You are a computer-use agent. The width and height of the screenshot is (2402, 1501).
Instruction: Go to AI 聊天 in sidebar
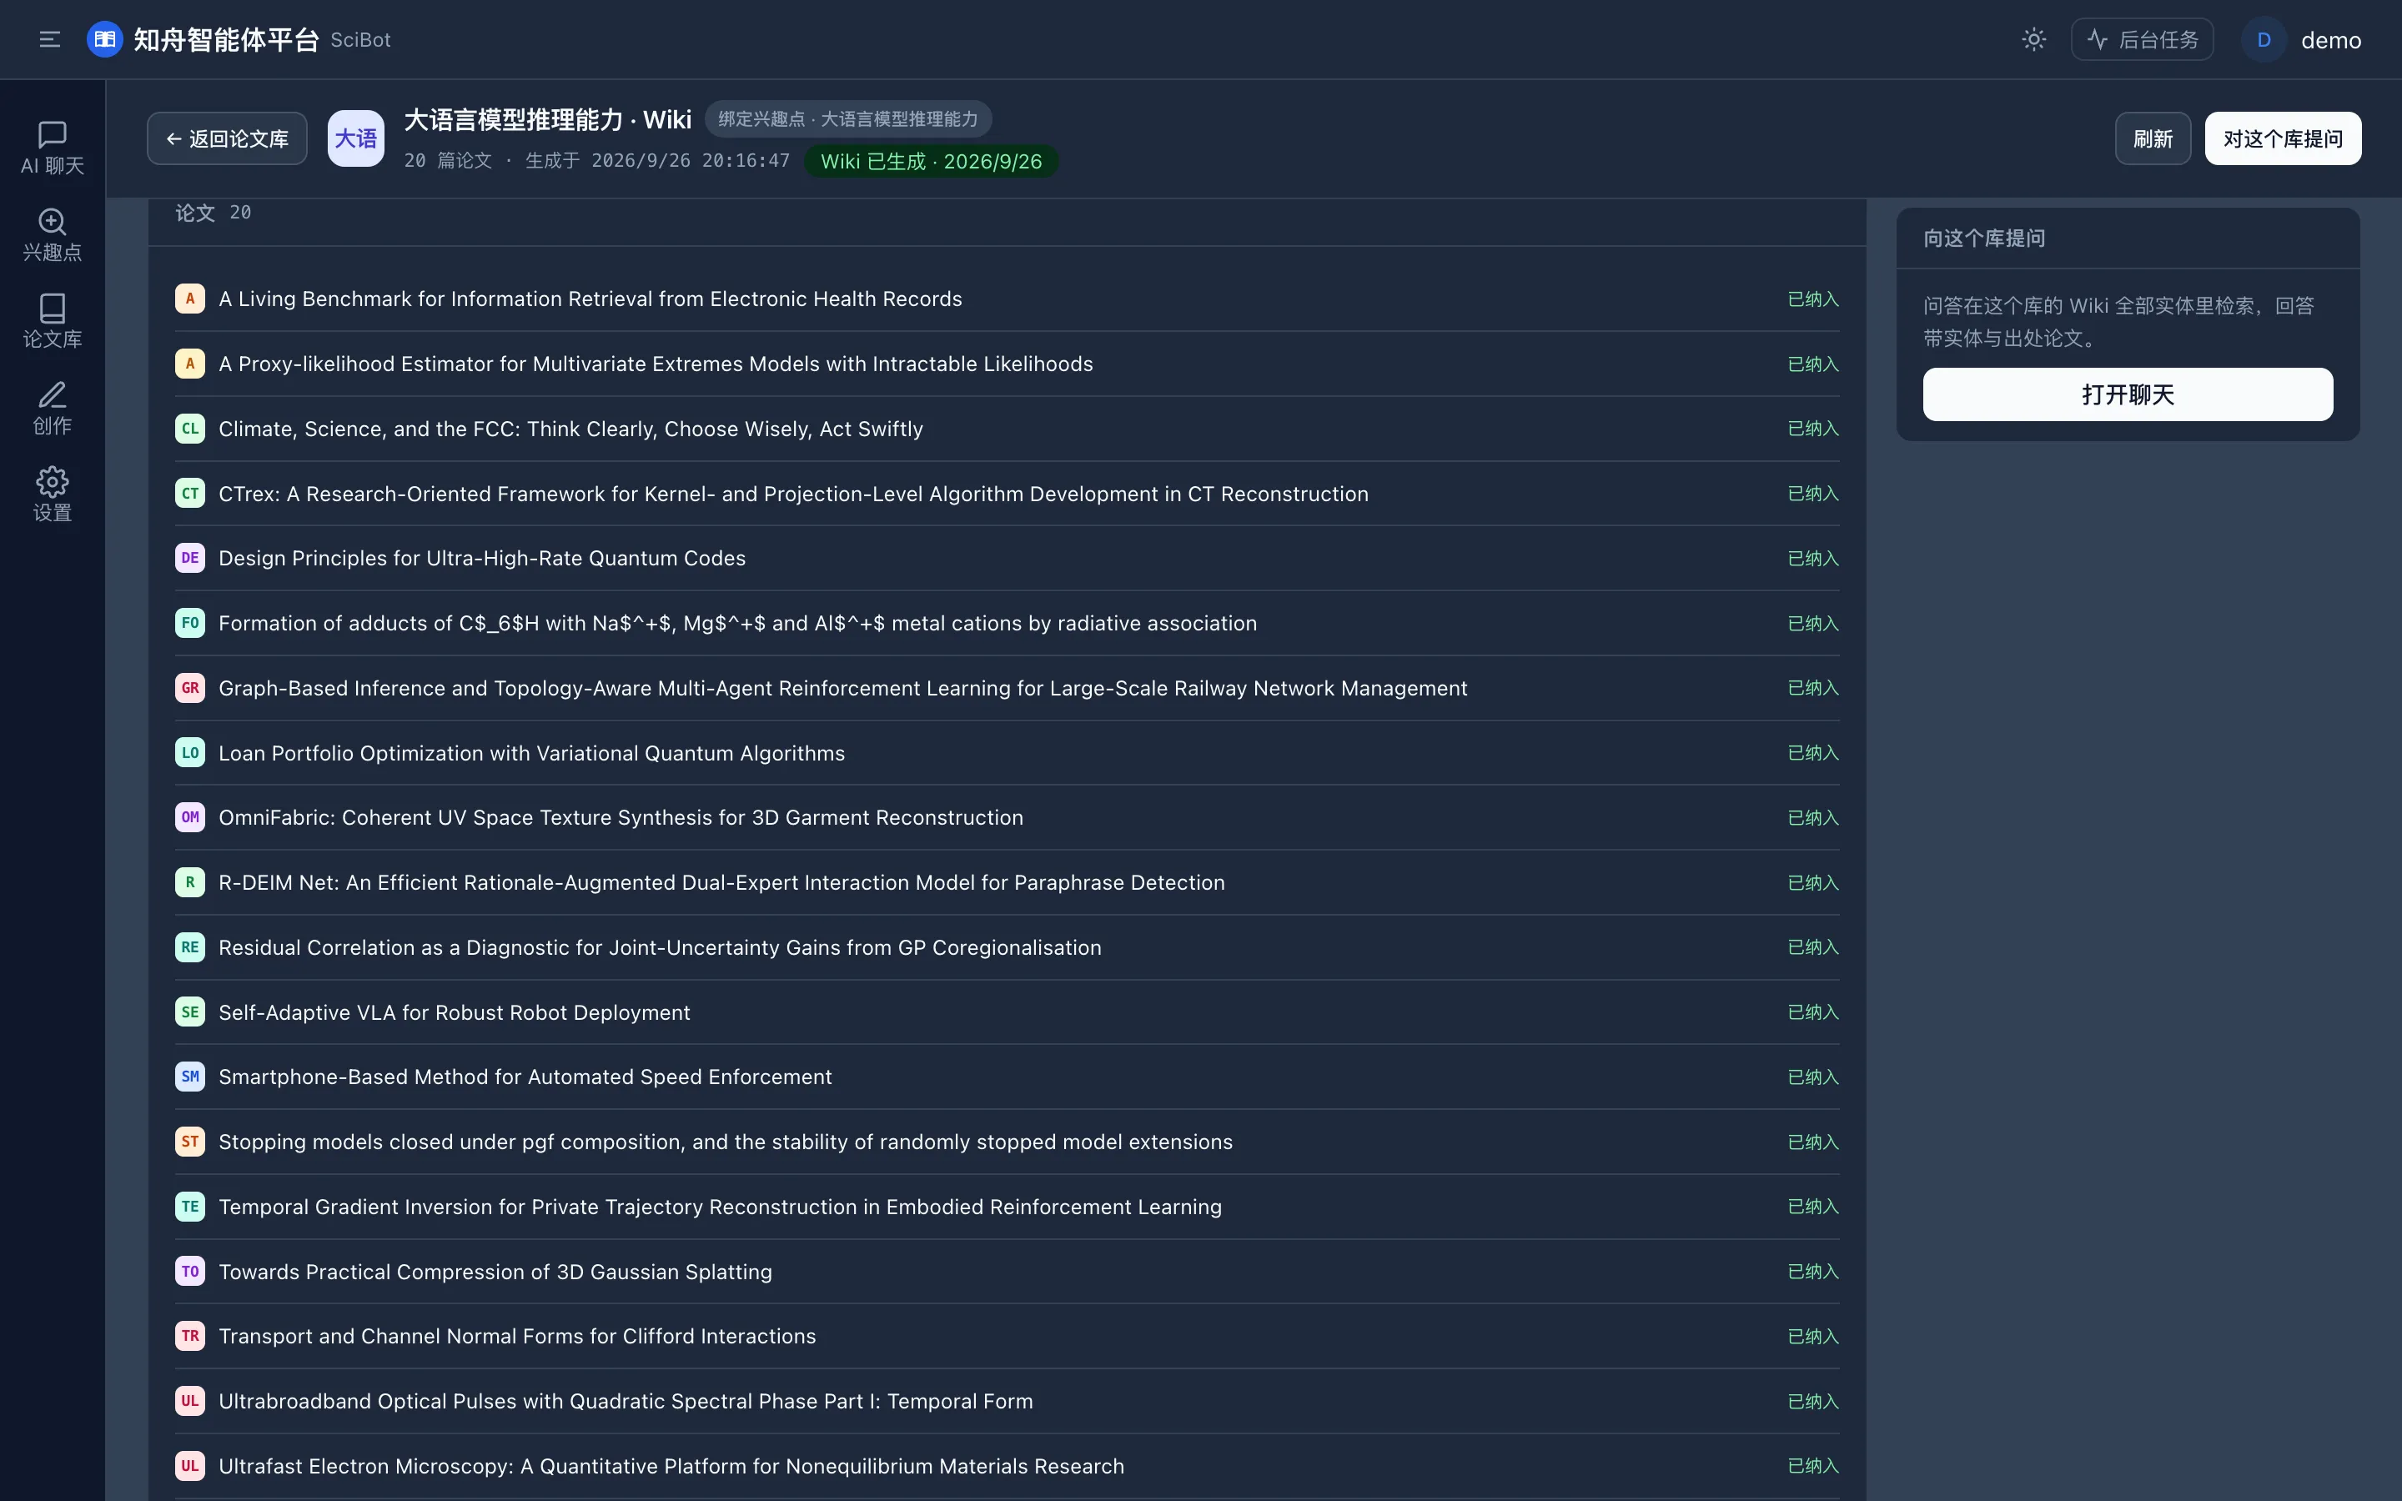click(53, 148)
